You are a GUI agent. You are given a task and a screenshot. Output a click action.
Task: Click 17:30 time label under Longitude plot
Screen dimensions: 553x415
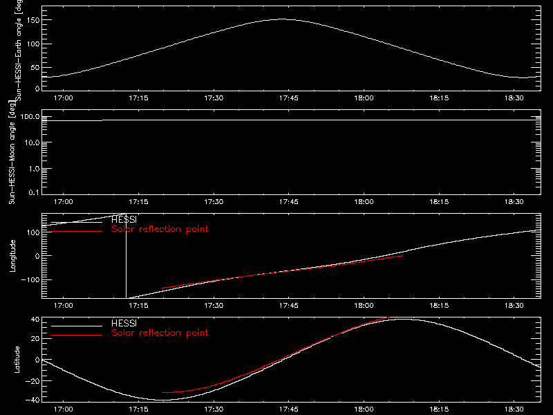click(x=214, y=305)
